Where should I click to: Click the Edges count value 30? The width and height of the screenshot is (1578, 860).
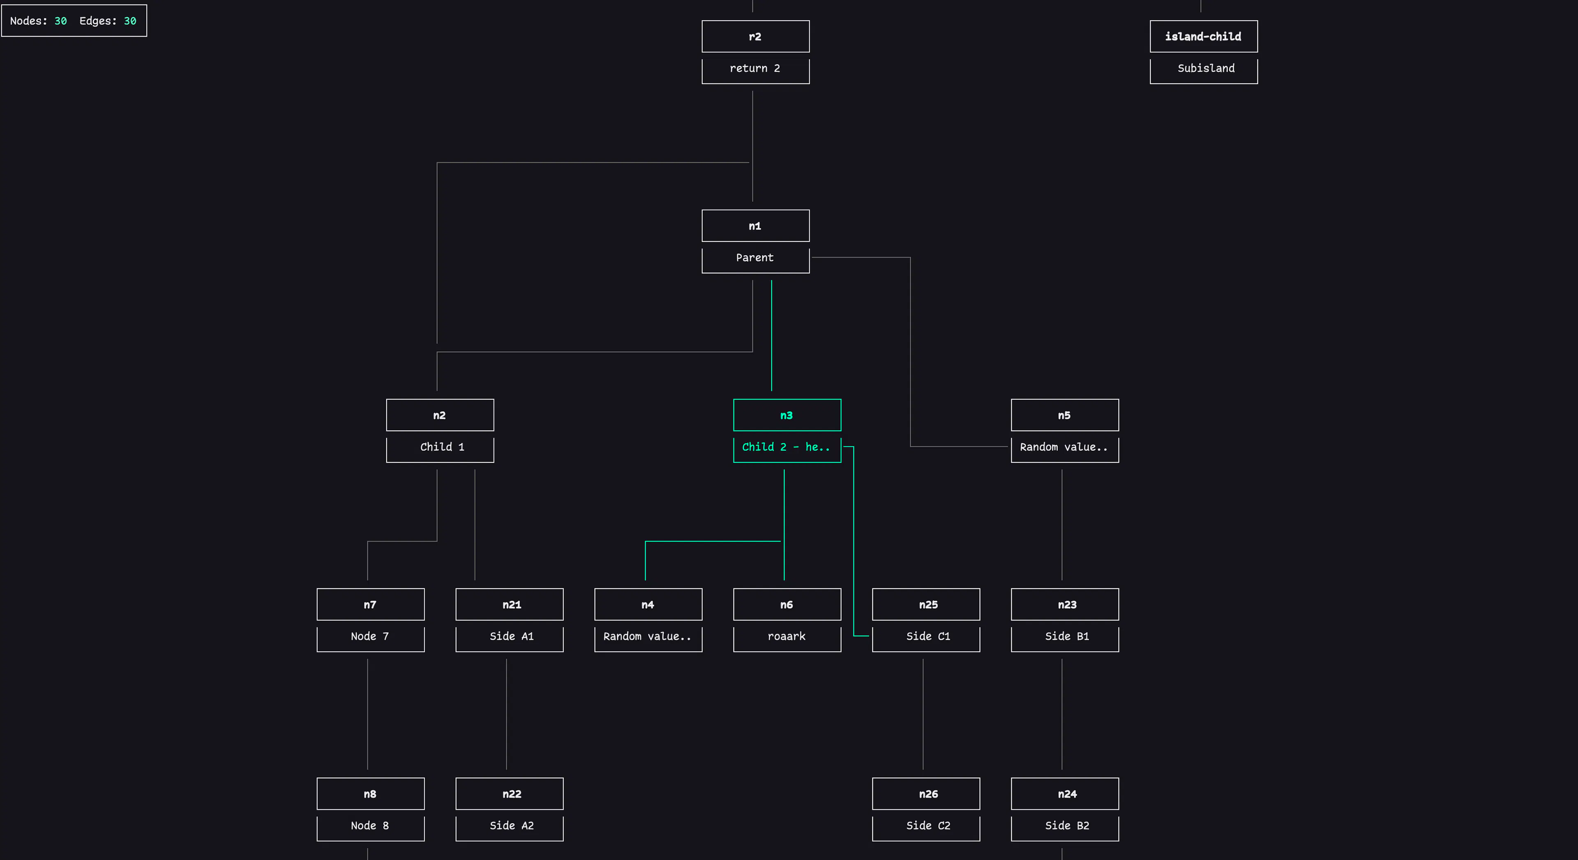130,21
